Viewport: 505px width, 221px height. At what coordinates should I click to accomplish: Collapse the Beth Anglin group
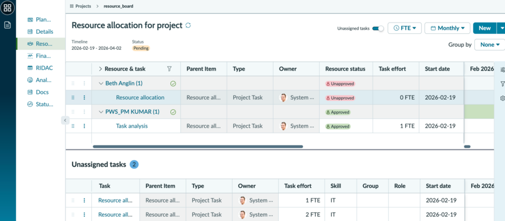[x=101, y=83]
